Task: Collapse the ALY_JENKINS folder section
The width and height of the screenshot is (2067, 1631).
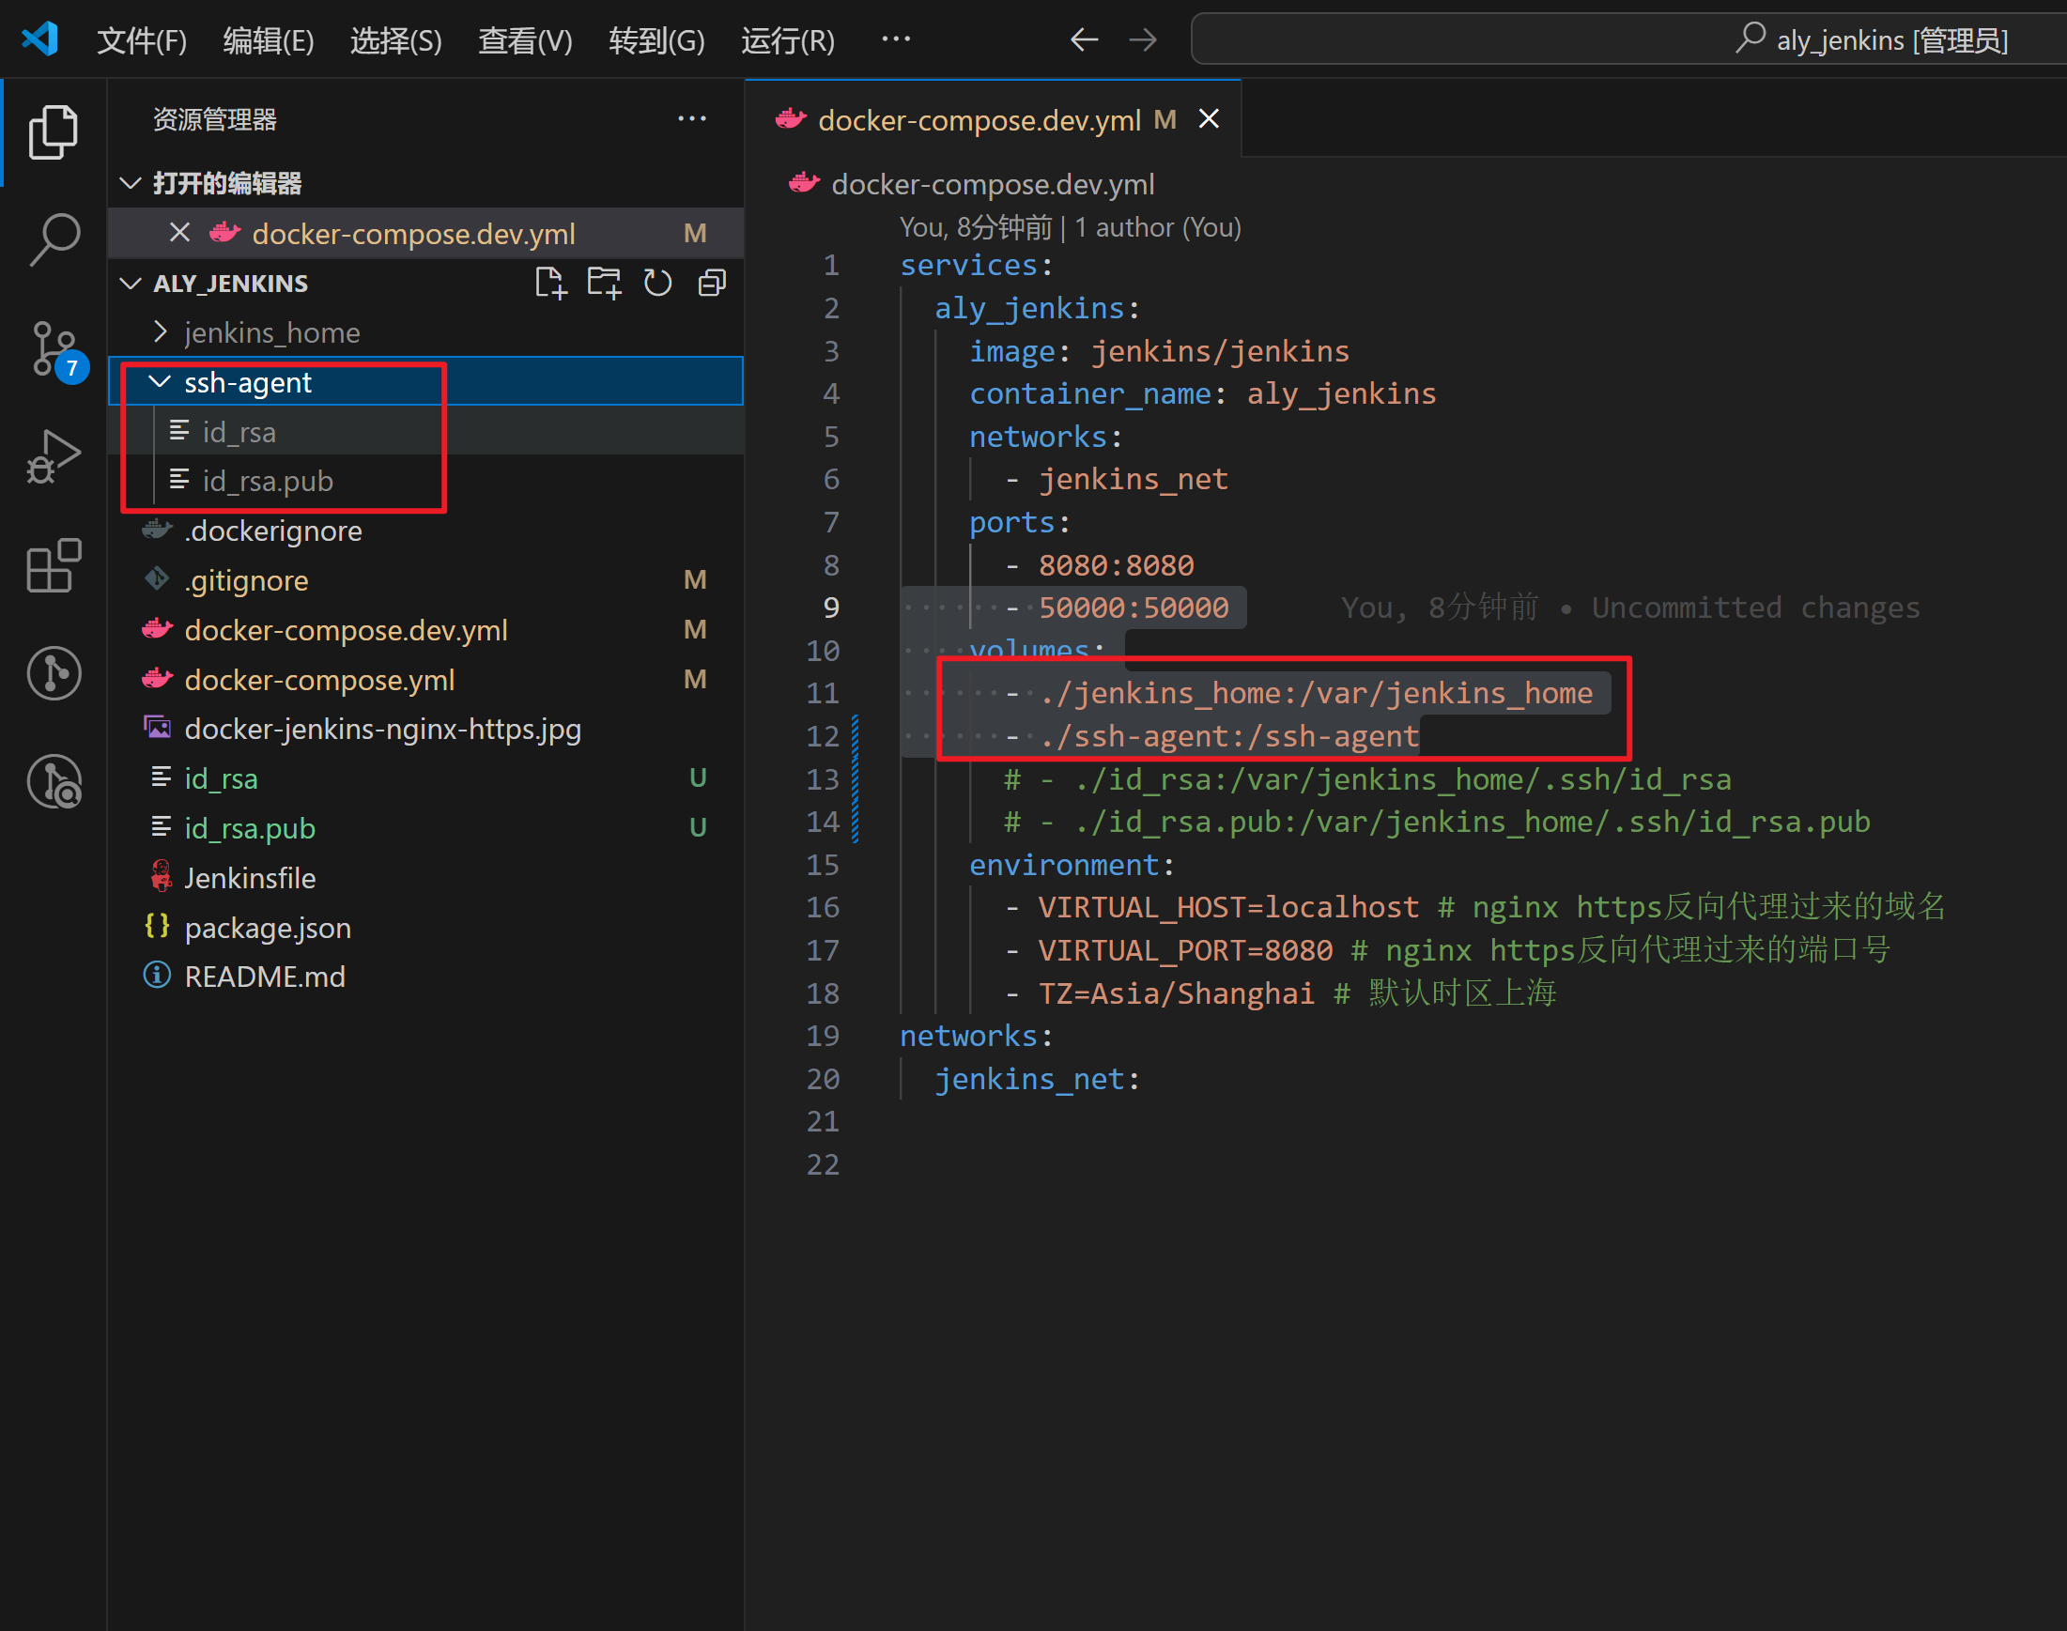Action: pyautogui.click(x=131, y=284)
